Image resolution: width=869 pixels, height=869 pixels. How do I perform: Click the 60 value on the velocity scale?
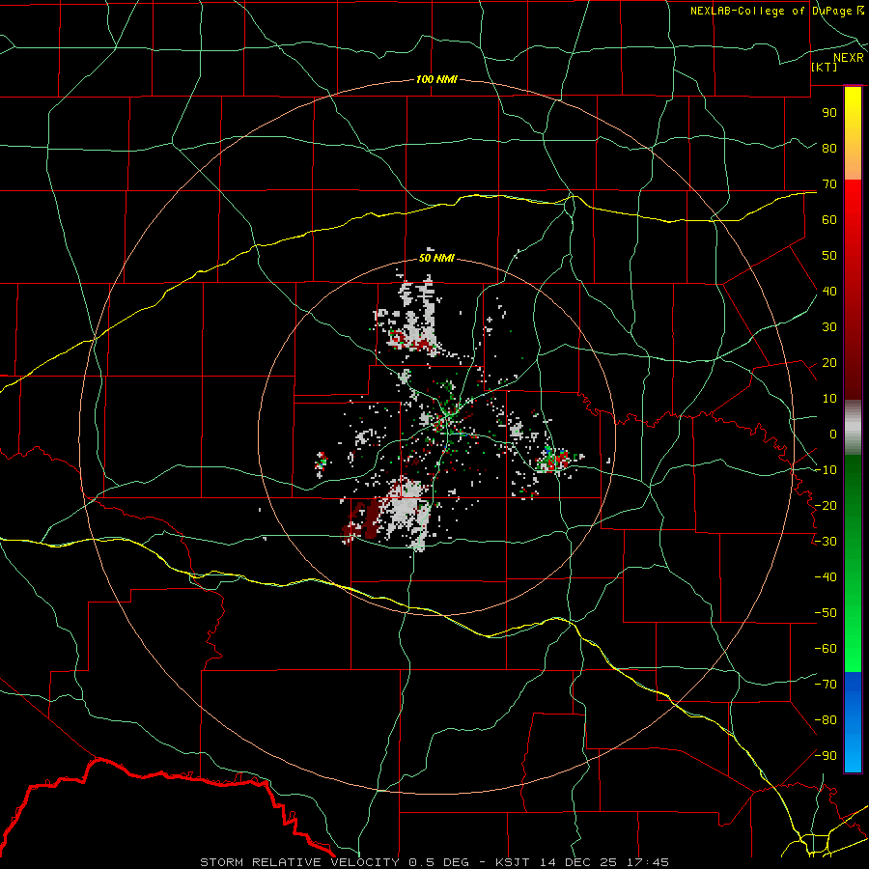tap(829, 219)
